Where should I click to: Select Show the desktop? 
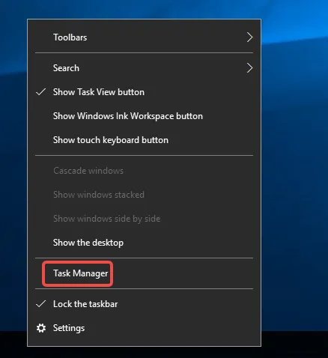point(144,243)
